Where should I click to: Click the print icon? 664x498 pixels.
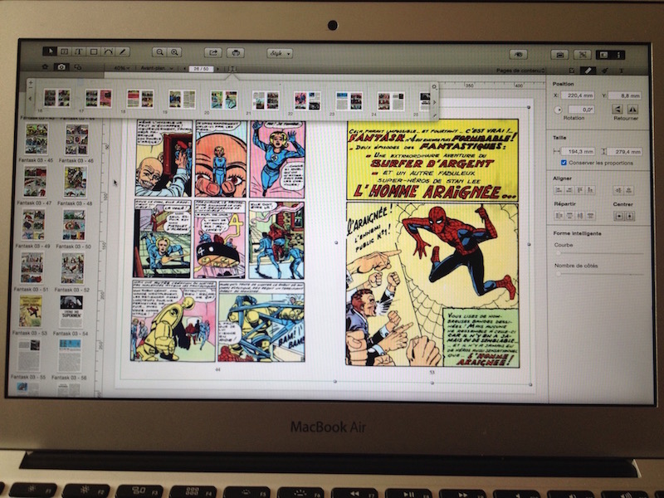[236, 52]
